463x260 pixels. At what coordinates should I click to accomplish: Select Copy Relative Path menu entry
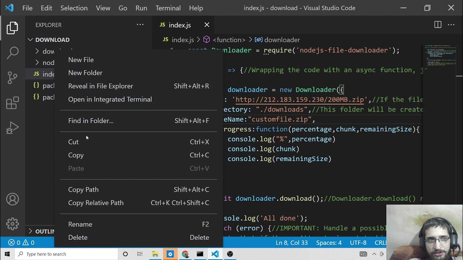[x=96, y=203]
